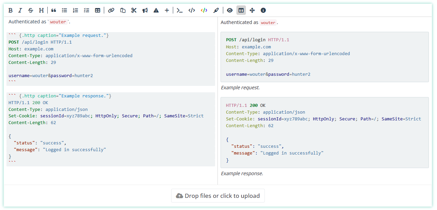Toggle the preview eye icon
Screen dimensions: 437x210
tap(230, 10)
